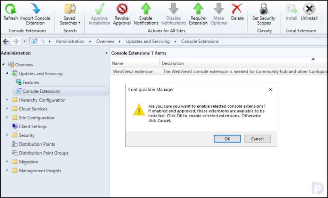
Task: Select Management Insights tree item
Action: tap(40, 171)
